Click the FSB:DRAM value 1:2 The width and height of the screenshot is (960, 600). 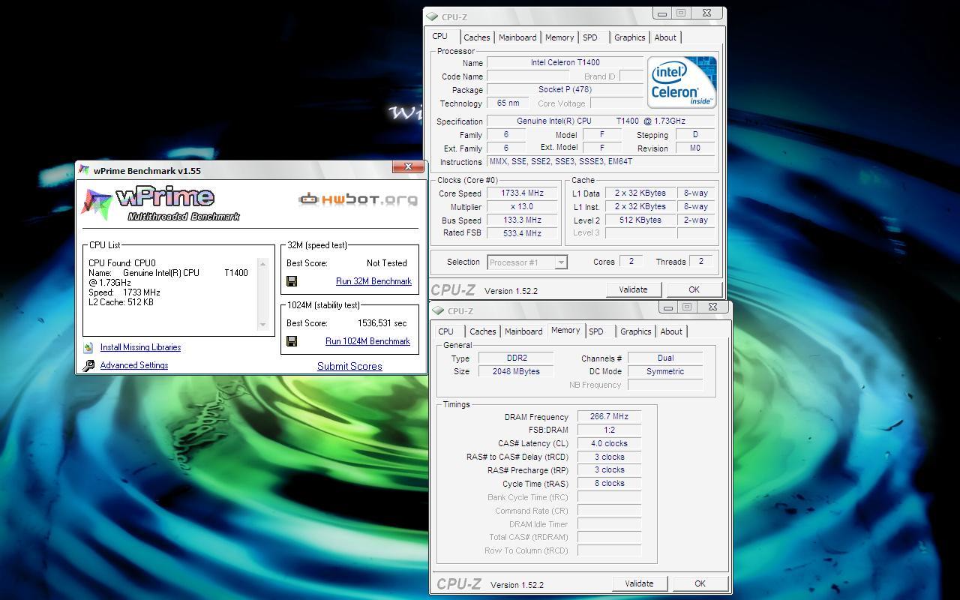(x=609, y=430)
